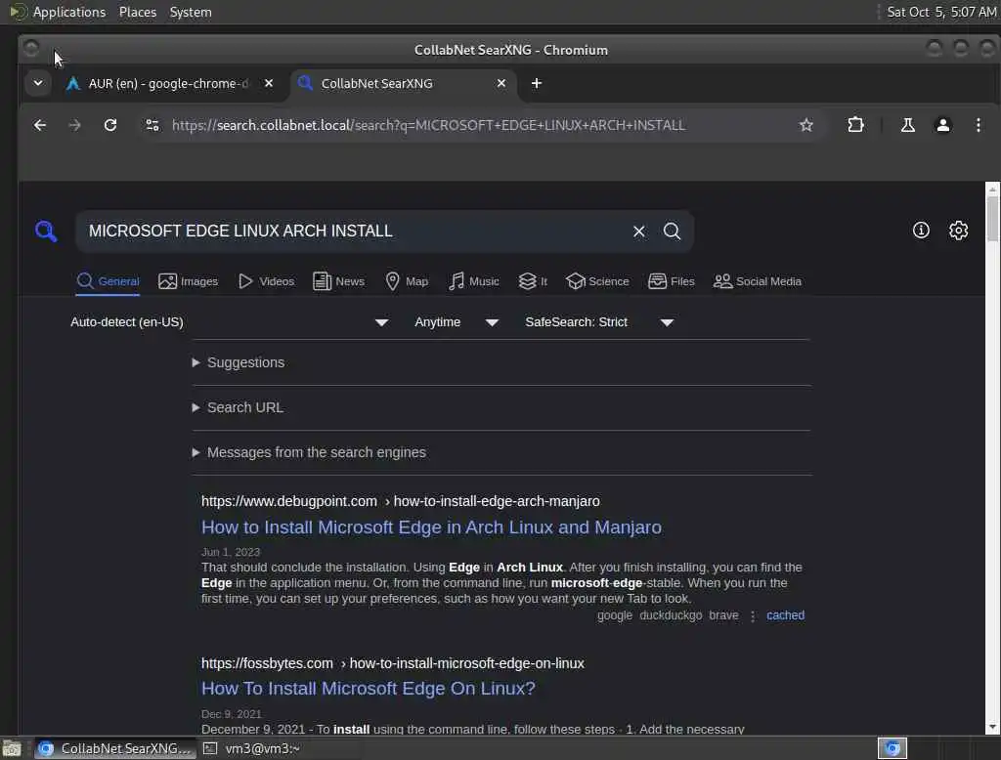Image resolution: width=1001 pixels, height=760 pixels.
Task: Click the duckduckgo engine label
Action: pos(671,615)
